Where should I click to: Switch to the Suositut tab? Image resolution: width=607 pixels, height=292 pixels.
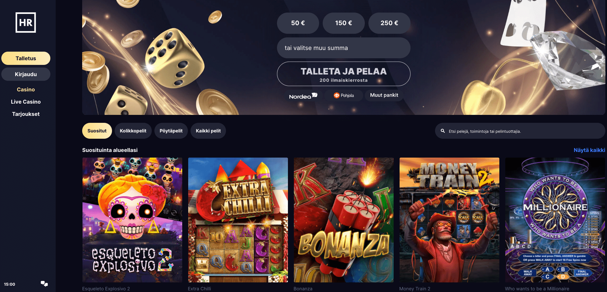coord(97,131)
